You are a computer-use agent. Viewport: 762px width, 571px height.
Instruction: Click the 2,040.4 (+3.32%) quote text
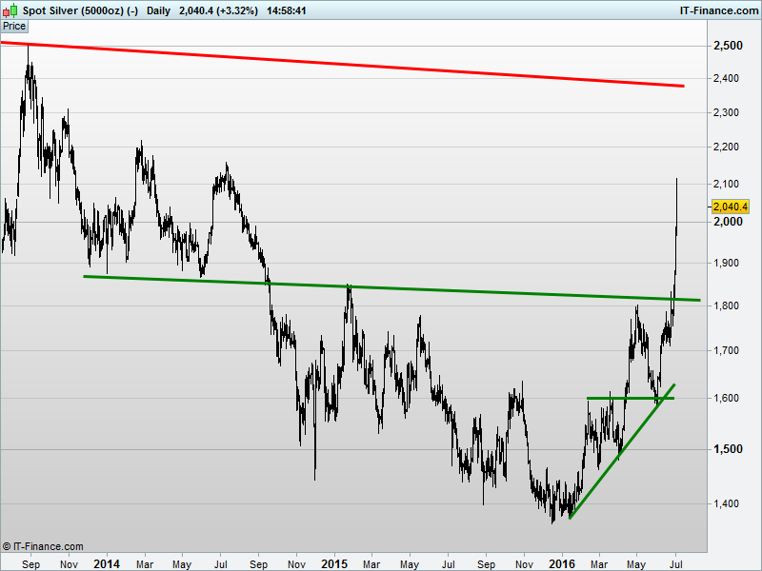click(x=218, y=10)
